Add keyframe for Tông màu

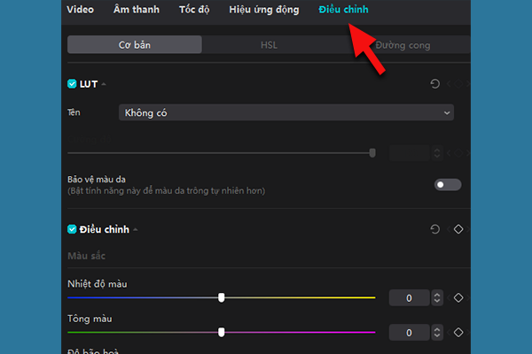tap(458, 333)
